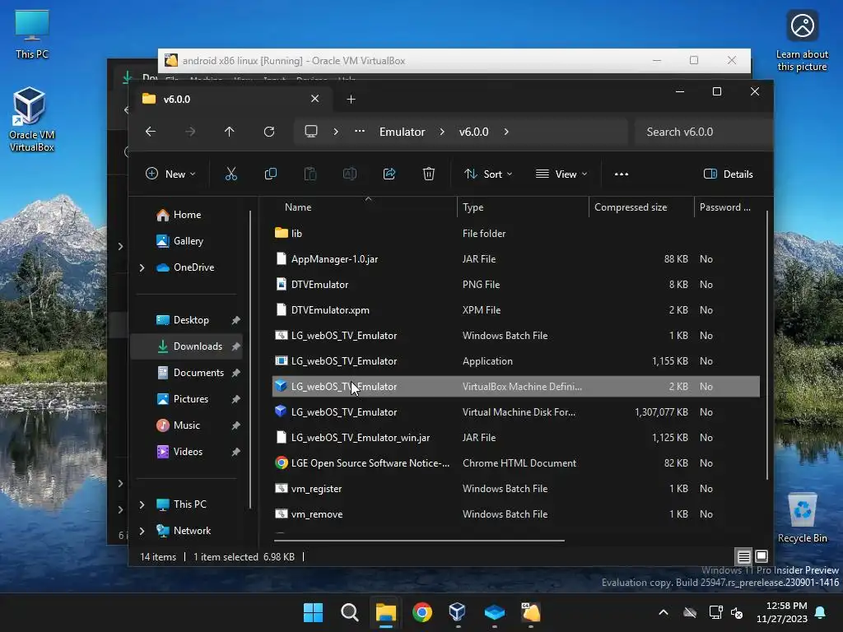Click the Share icon in toolbar
The width and height of the screenshot is (843, 632).
pos(389,174)
